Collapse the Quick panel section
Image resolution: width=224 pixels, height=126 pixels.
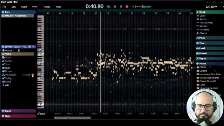[x=210, y=12]
